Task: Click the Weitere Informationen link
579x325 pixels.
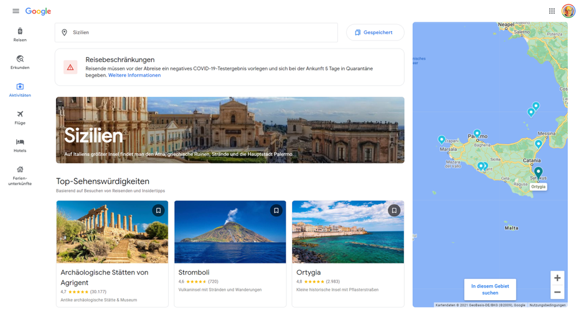Action: [x=134, y=75]
